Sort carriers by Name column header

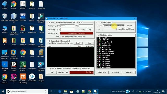pos(59,46)
